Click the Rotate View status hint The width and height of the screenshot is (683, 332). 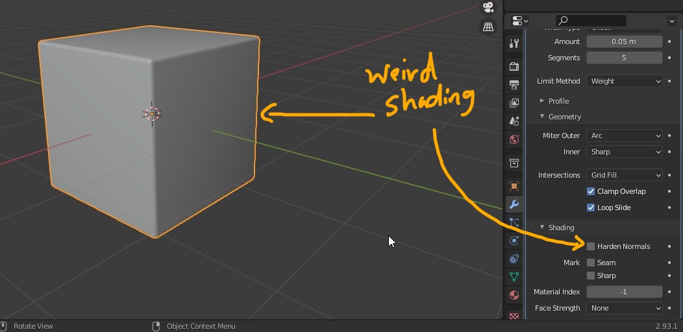click(34, 326)
